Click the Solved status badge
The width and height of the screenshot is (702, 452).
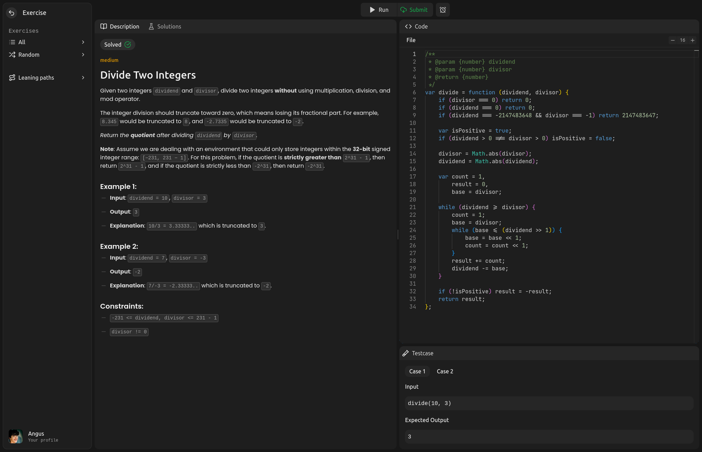click(118, 45)
